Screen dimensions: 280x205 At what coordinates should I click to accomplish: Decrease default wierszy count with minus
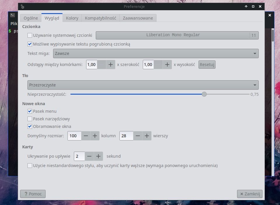[x=138, y=136]
